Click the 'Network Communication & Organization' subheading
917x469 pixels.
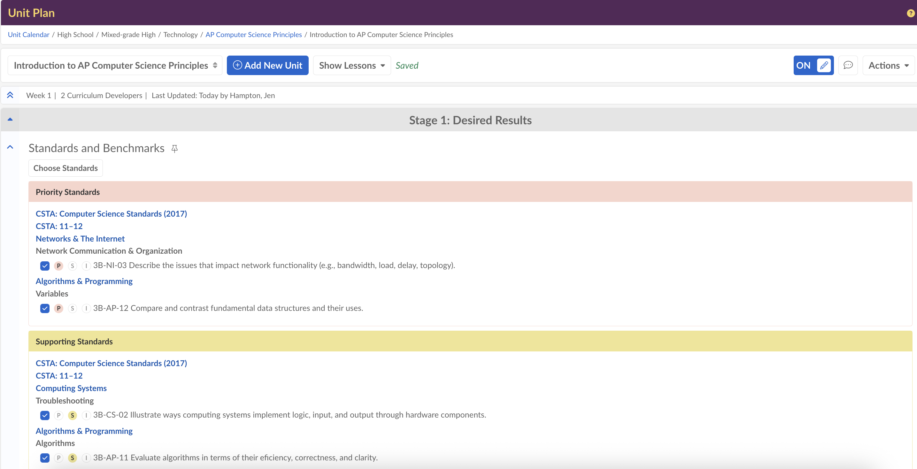109,251
